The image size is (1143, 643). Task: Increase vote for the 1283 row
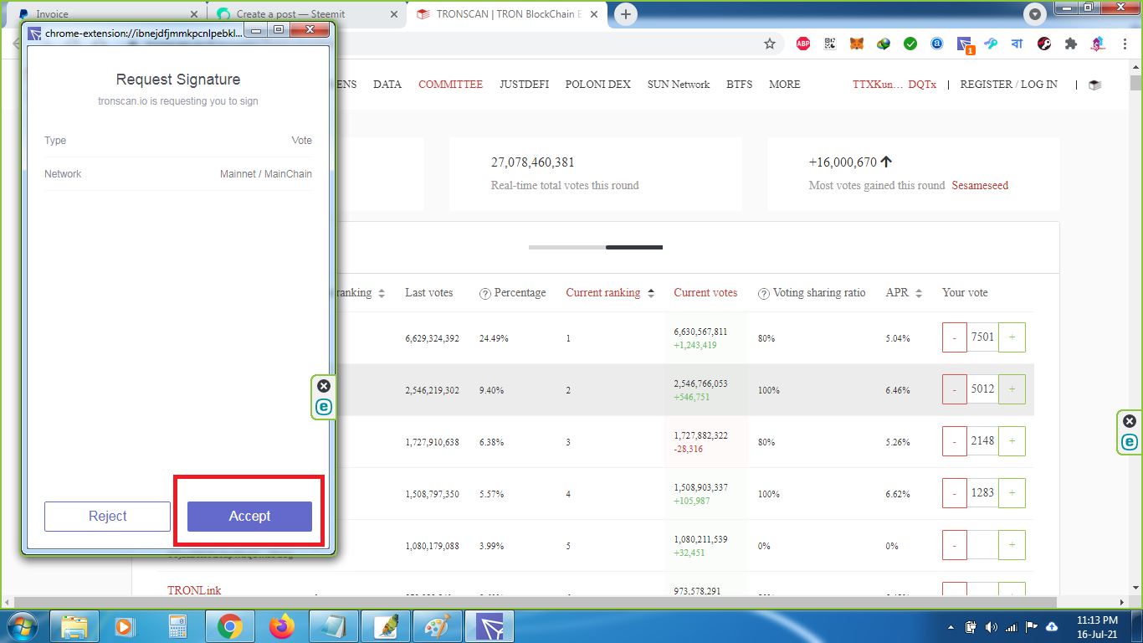point(1012,493)
